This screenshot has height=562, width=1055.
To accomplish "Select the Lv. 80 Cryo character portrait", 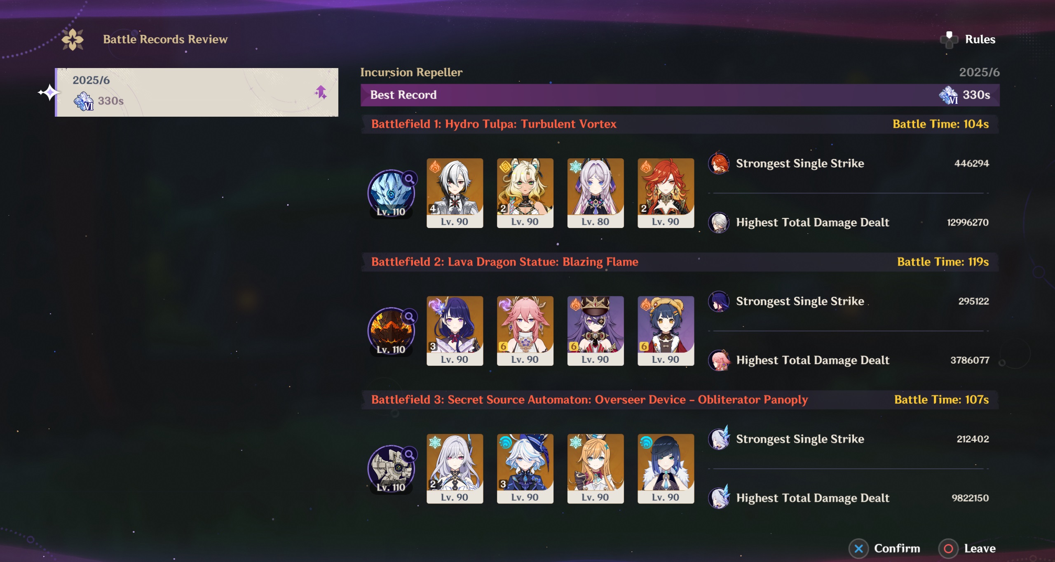I will click(x=595, y=193).
